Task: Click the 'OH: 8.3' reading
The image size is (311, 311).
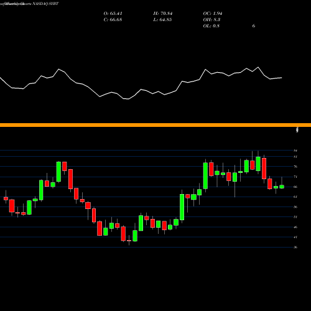Action: (211, 20)
